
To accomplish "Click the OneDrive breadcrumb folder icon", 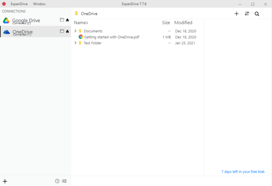I will 76,13.
